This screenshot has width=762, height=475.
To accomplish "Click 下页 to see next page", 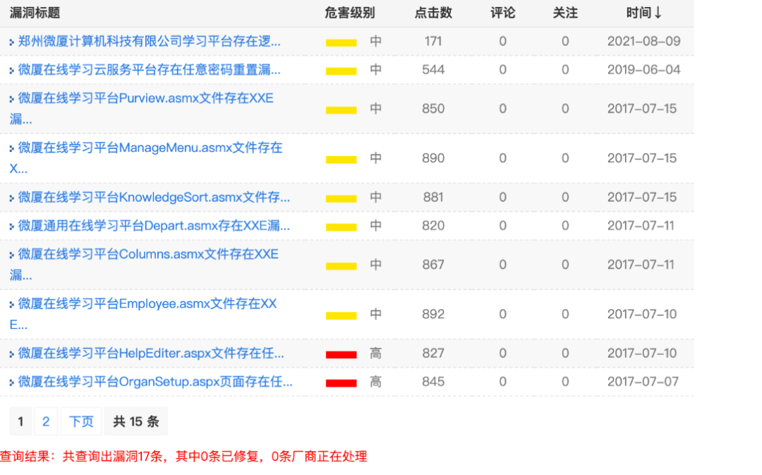I will tap(80, 421).
